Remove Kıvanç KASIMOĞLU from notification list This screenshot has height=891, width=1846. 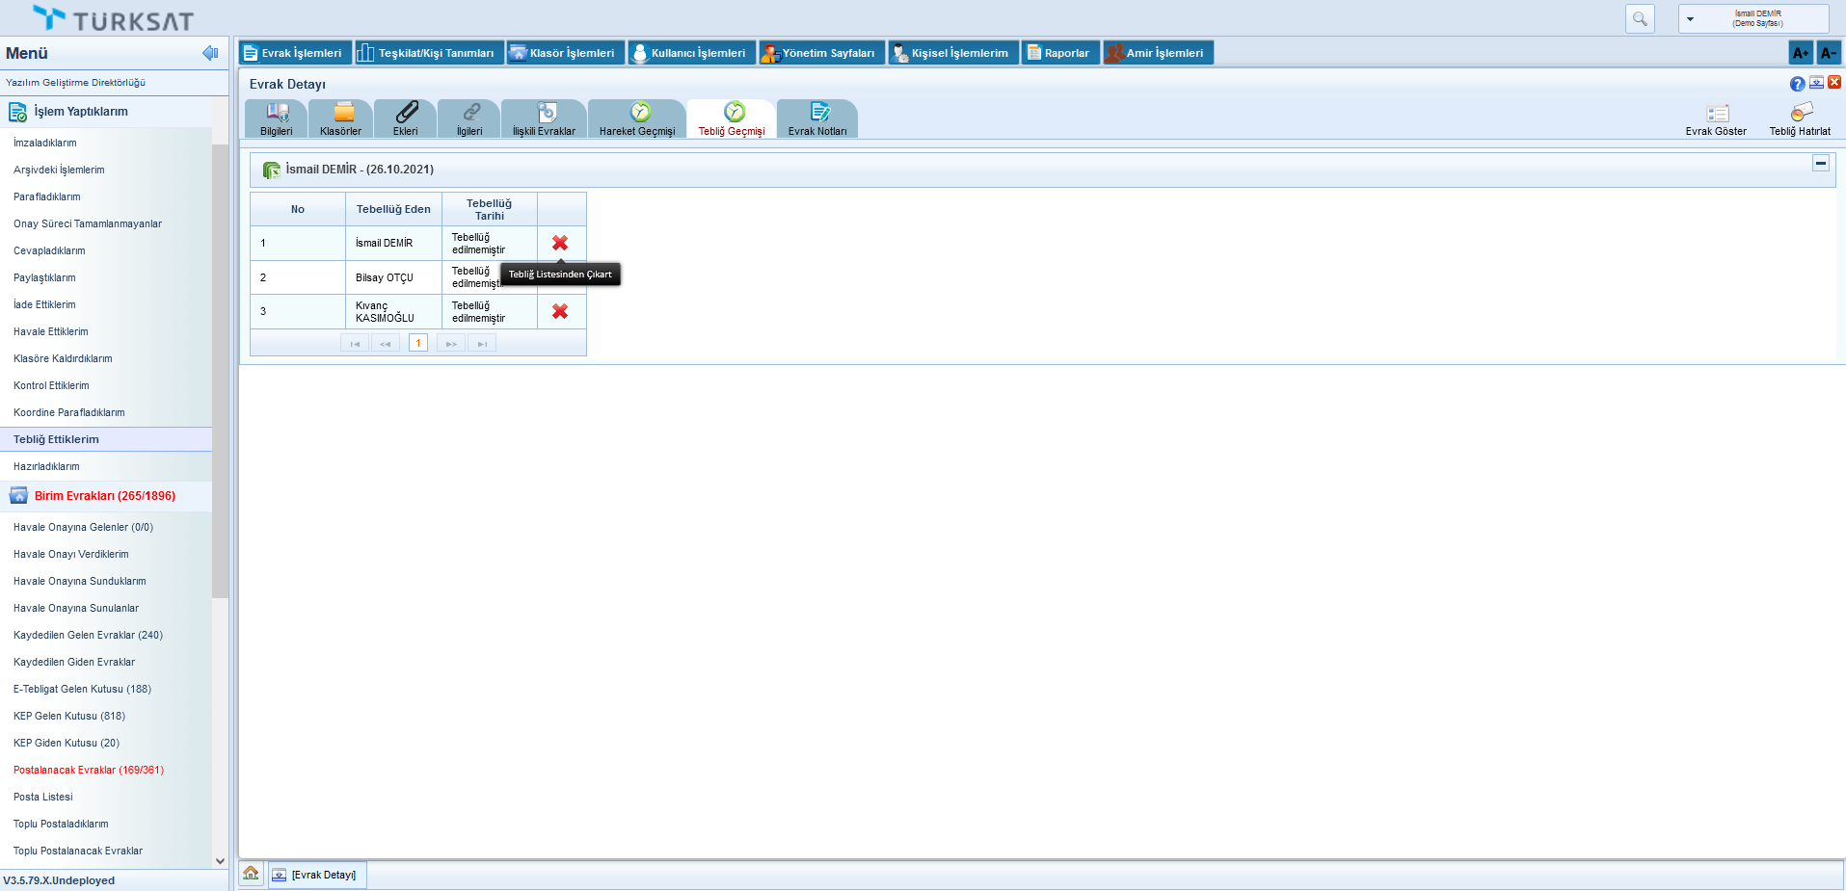(560, 311)
